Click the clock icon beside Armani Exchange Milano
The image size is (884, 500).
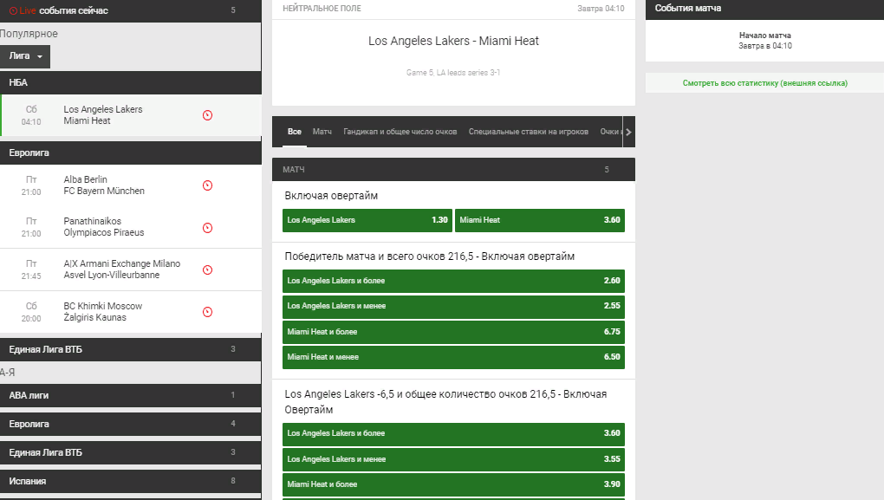pyautogui.click(x=207, y=270)
